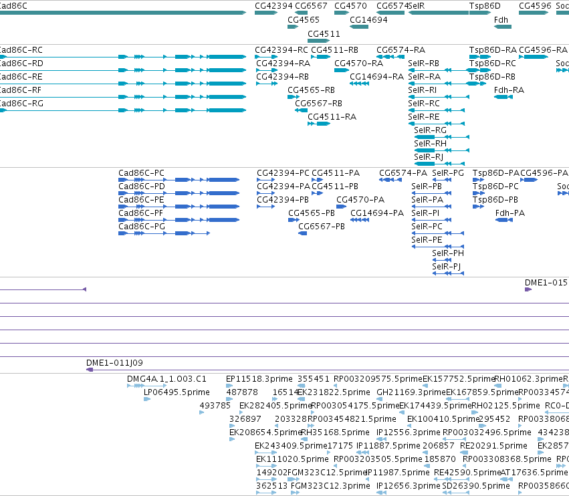Click protein Cad86C-PF
Screen dimensions: 569x496
click(x=141, y=213)
